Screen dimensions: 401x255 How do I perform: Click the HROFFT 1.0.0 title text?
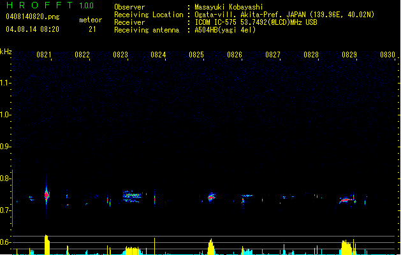click(50, 5)
